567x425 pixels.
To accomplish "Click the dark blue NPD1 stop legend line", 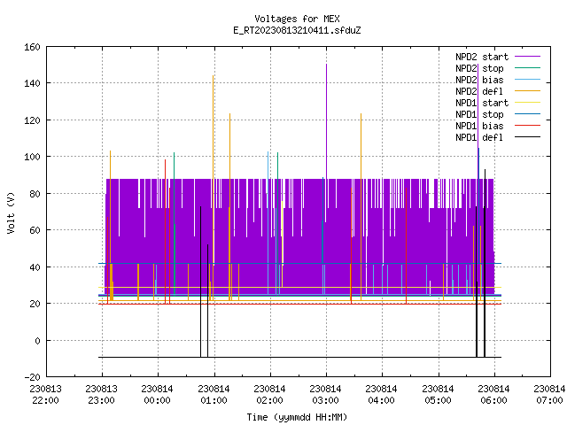I will (527, 114).
